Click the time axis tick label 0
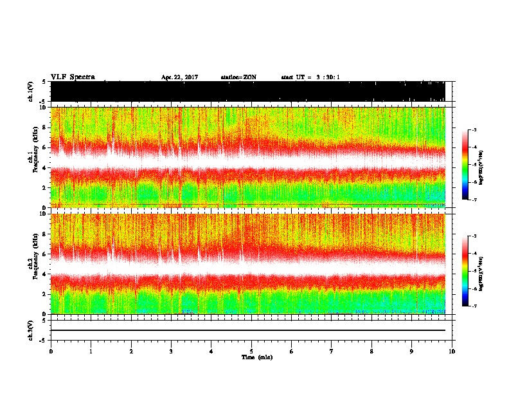The width and height of the screenshot is (509, 394). coord(51,351)
